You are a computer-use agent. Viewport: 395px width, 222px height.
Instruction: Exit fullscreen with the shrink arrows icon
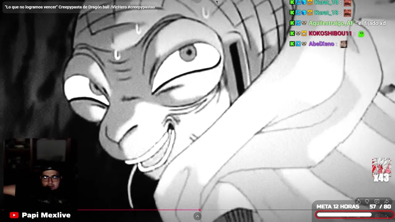pos(386,216)
